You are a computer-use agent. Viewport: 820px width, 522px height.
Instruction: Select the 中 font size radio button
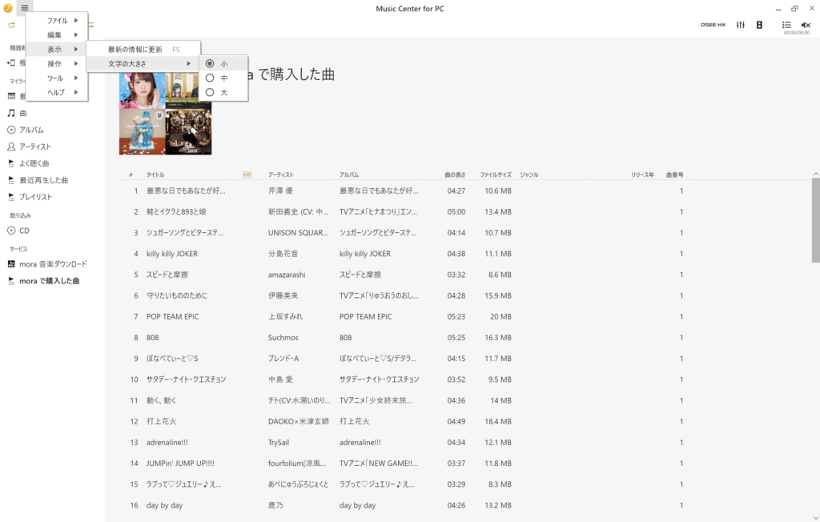pos(210,78)
